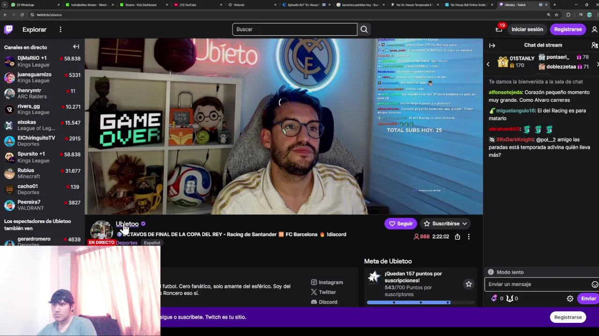Image resolution: width=599 pixels, height=336 pixels.
Task: Click the star on the subscription goal
Action: pyautogui.click(x=468, y=284)
